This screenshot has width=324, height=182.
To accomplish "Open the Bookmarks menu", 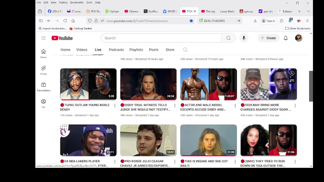I will pos(77,3).
